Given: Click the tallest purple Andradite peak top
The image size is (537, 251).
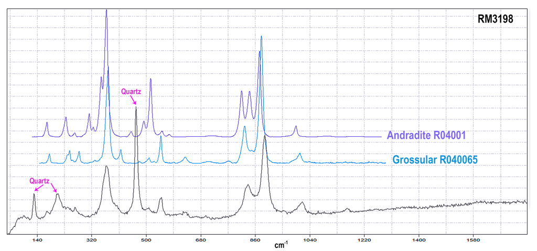Looking at the screenshot, I should click(x=106, y=10).
